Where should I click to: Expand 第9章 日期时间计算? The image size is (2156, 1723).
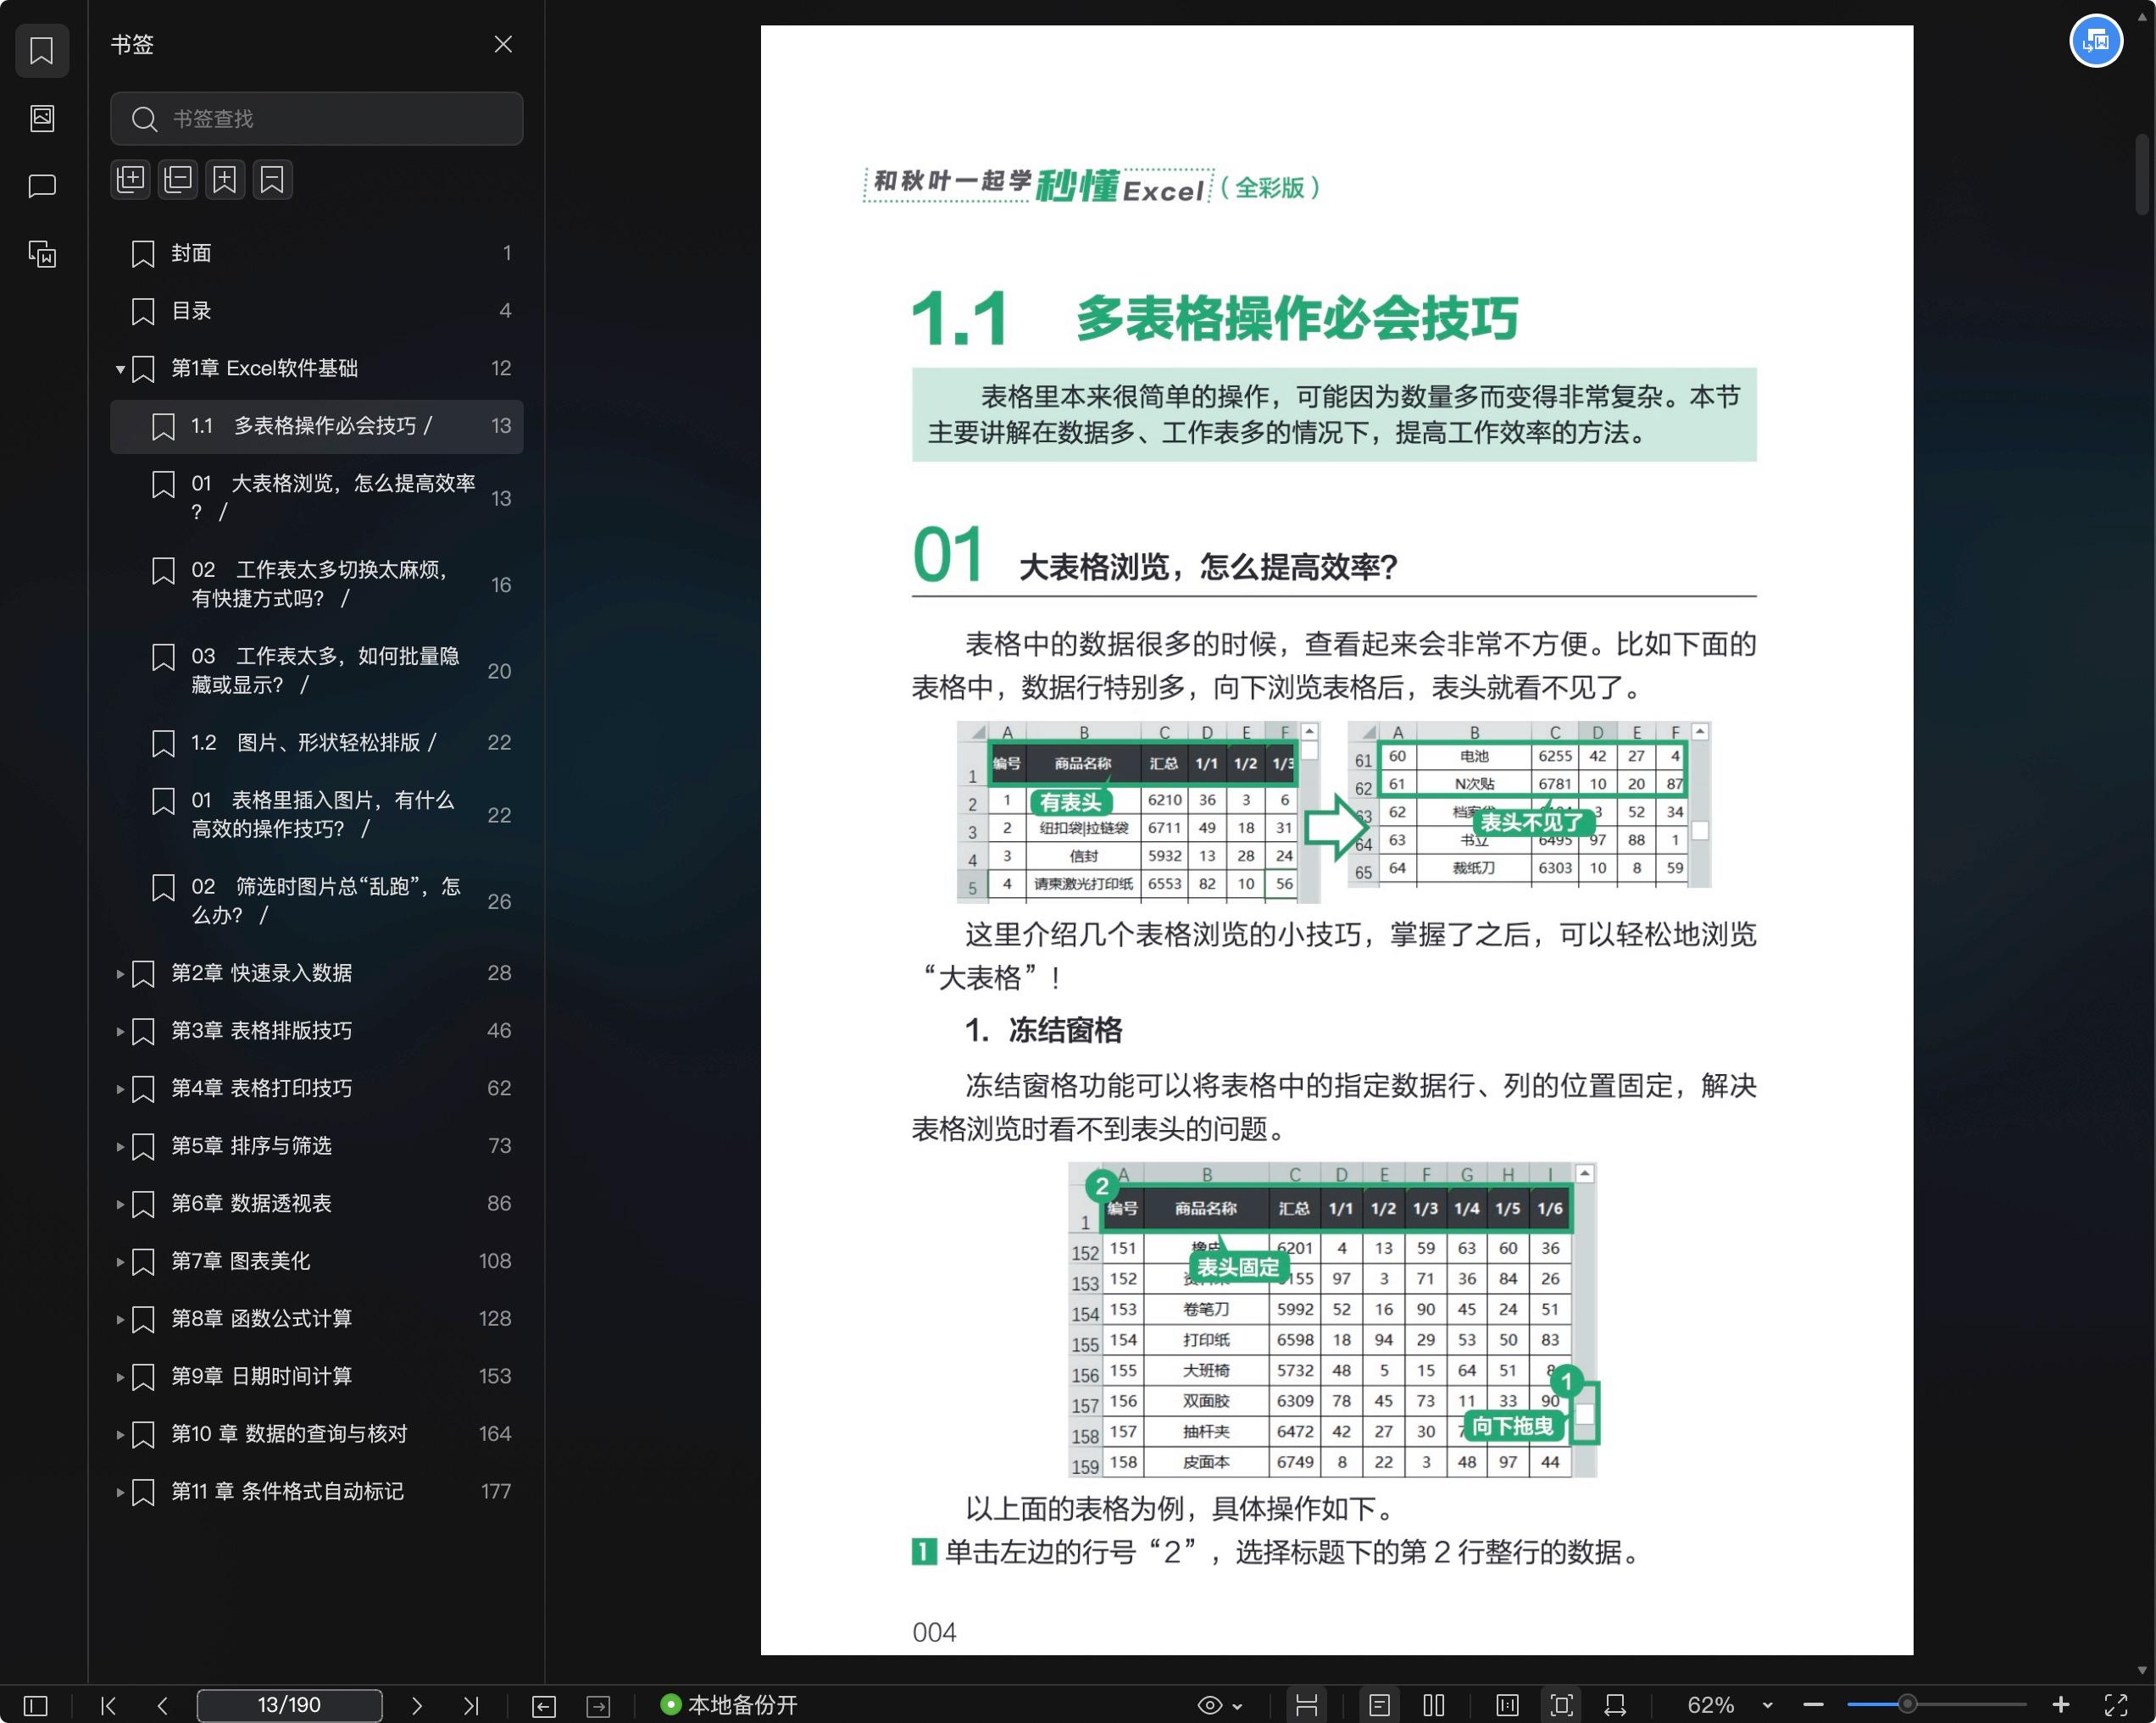click(120, 1377)
